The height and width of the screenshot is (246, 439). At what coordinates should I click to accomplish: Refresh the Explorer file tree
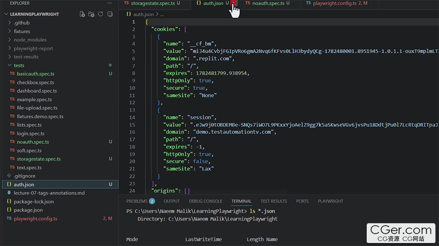tap(100, 14)
